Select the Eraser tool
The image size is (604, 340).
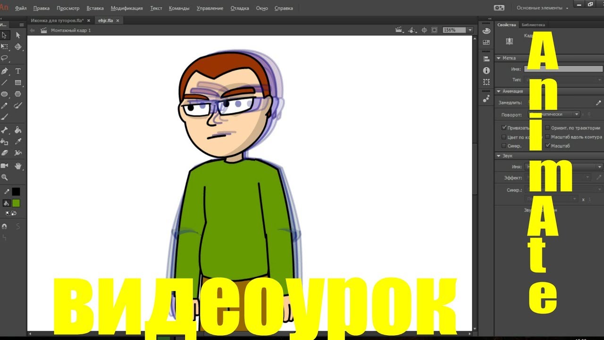pos(4,153)
